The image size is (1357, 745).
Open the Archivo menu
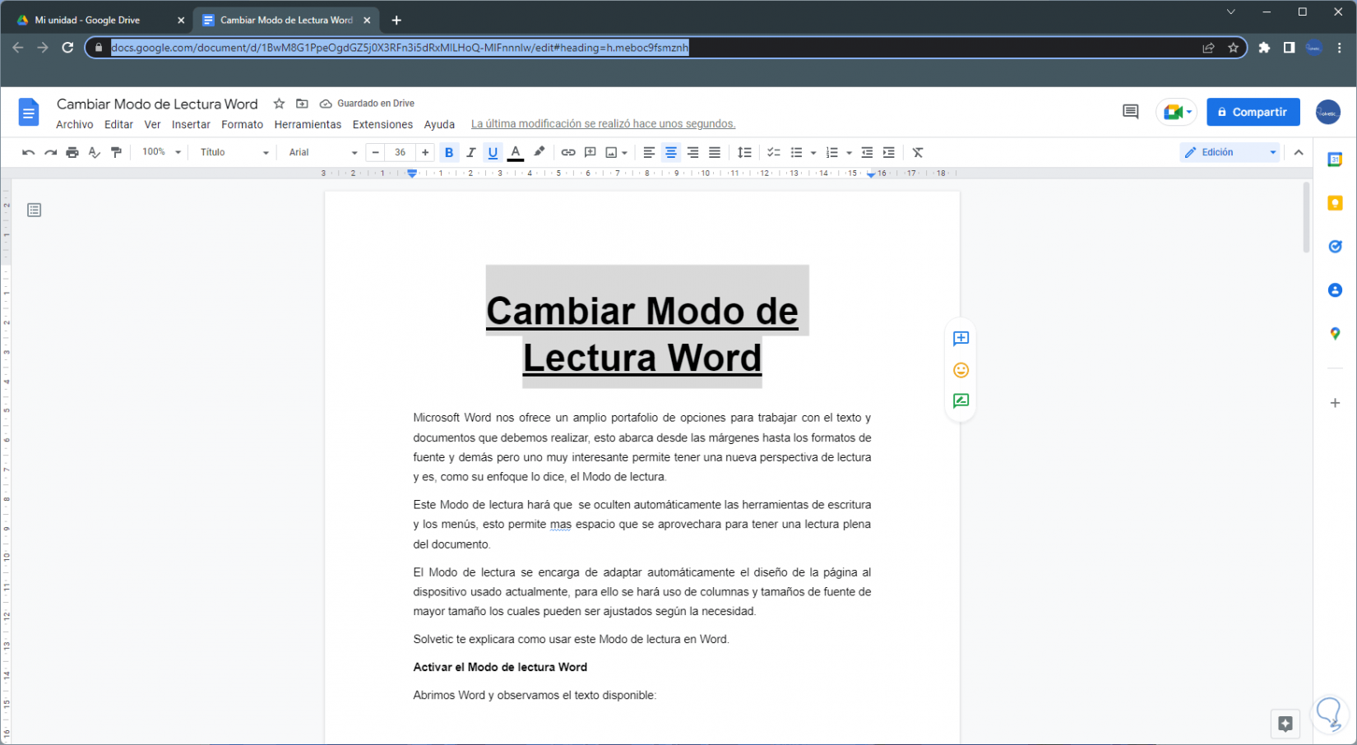coord(75,124)
